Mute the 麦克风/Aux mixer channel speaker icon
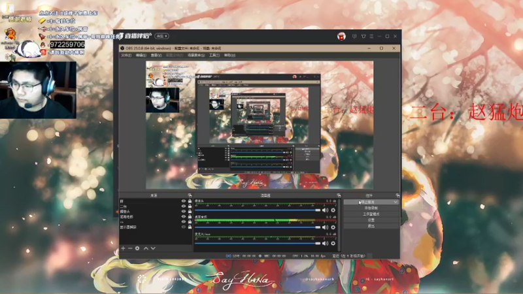 (325, 243)
